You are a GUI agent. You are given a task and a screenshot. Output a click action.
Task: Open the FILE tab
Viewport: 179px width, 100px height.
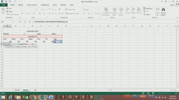pyautogui.click(x=4, y=5)
